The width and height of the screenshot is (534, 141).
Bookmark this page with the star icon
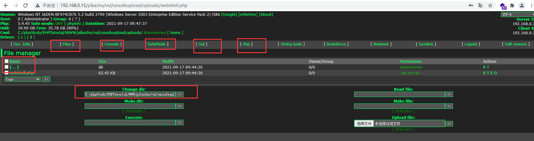click(490, 5)
